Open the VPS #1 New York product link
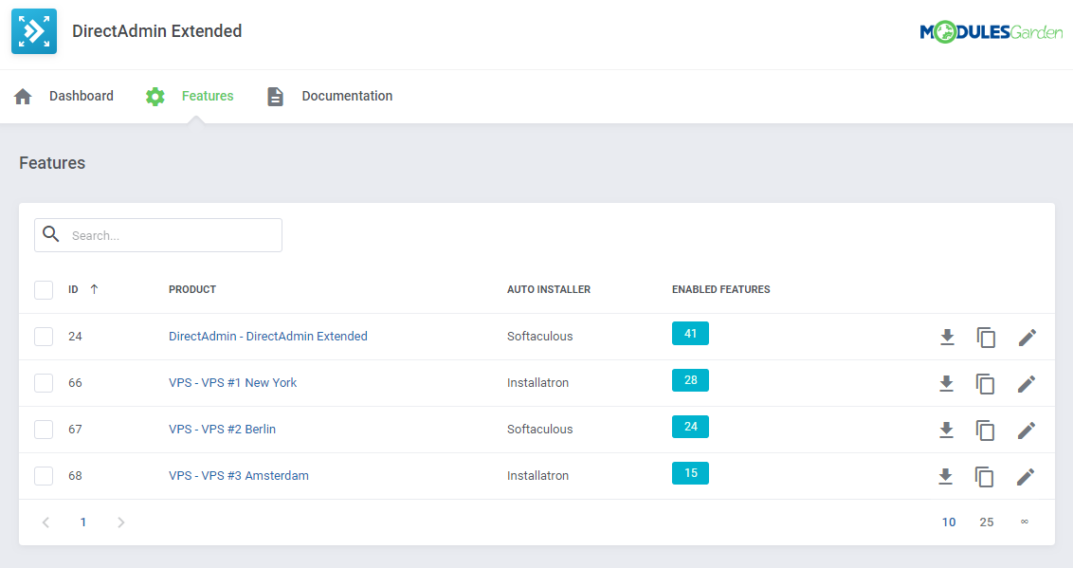This screenshot has height=568, width=1073. [232, 382]
